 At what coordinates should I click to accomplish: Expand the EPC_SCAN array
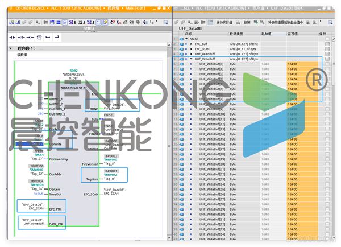[191, 49]
